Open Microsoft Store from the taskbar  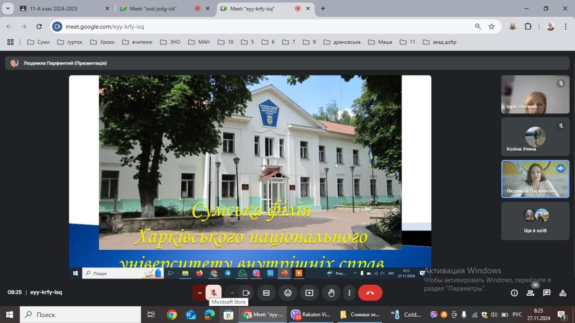(228, 314)
